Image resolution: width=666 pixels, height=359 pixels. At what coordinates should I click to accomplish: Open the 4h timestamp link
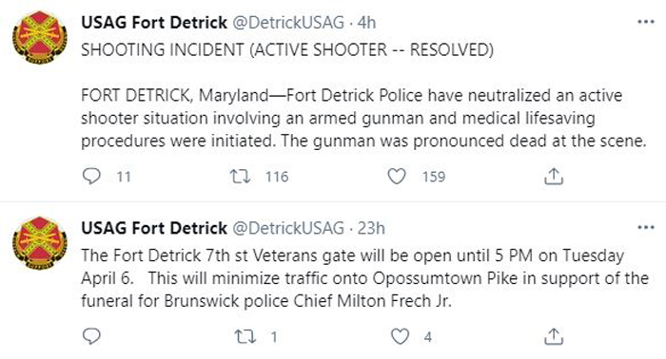point(366,23)
